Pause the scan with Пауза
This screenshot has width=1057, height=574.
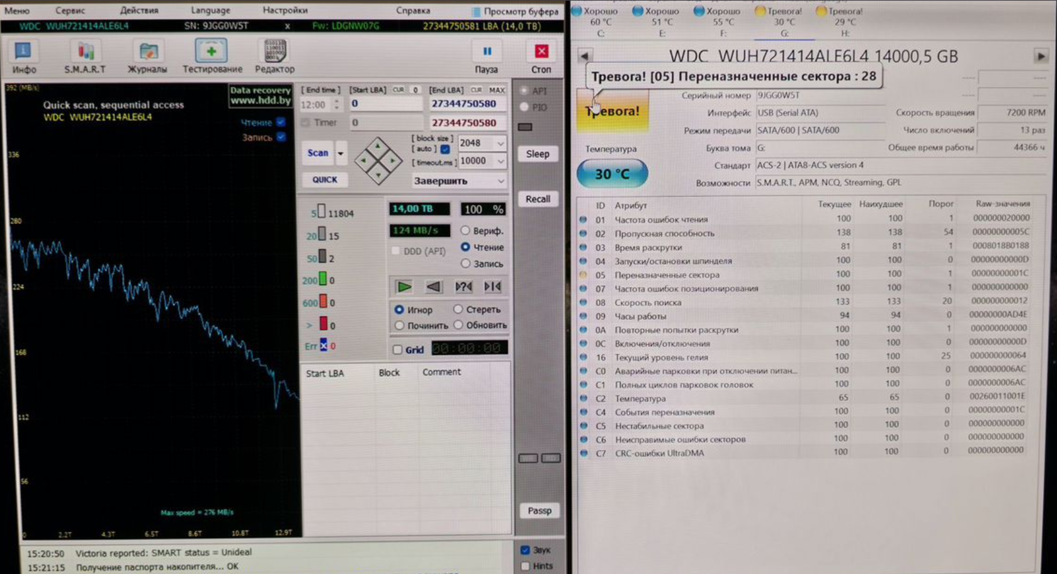click(x=487, y=57)
